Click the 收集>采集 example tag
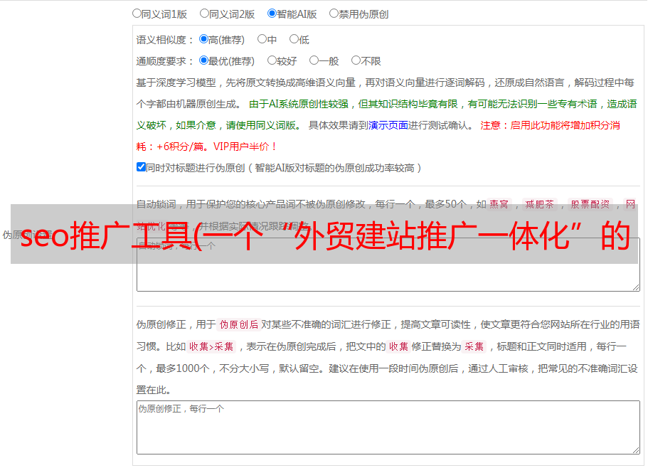648x468 pixels. [x=211, y=346]
